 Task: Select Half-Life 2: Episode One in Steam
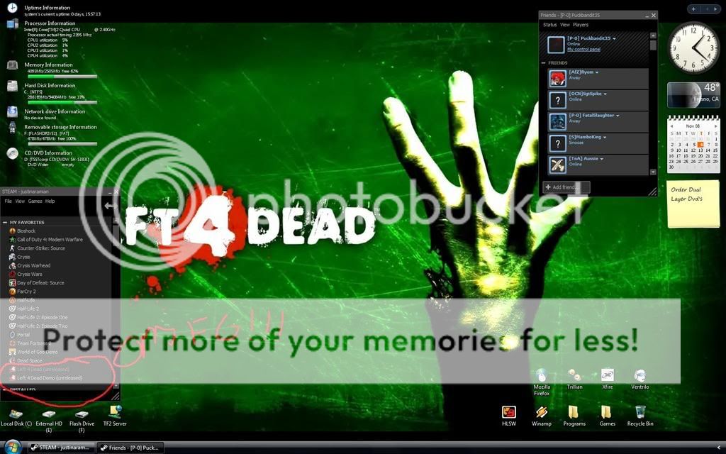[x=42, y=317]
